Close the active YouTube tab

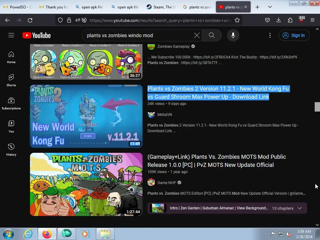point(246,7)
